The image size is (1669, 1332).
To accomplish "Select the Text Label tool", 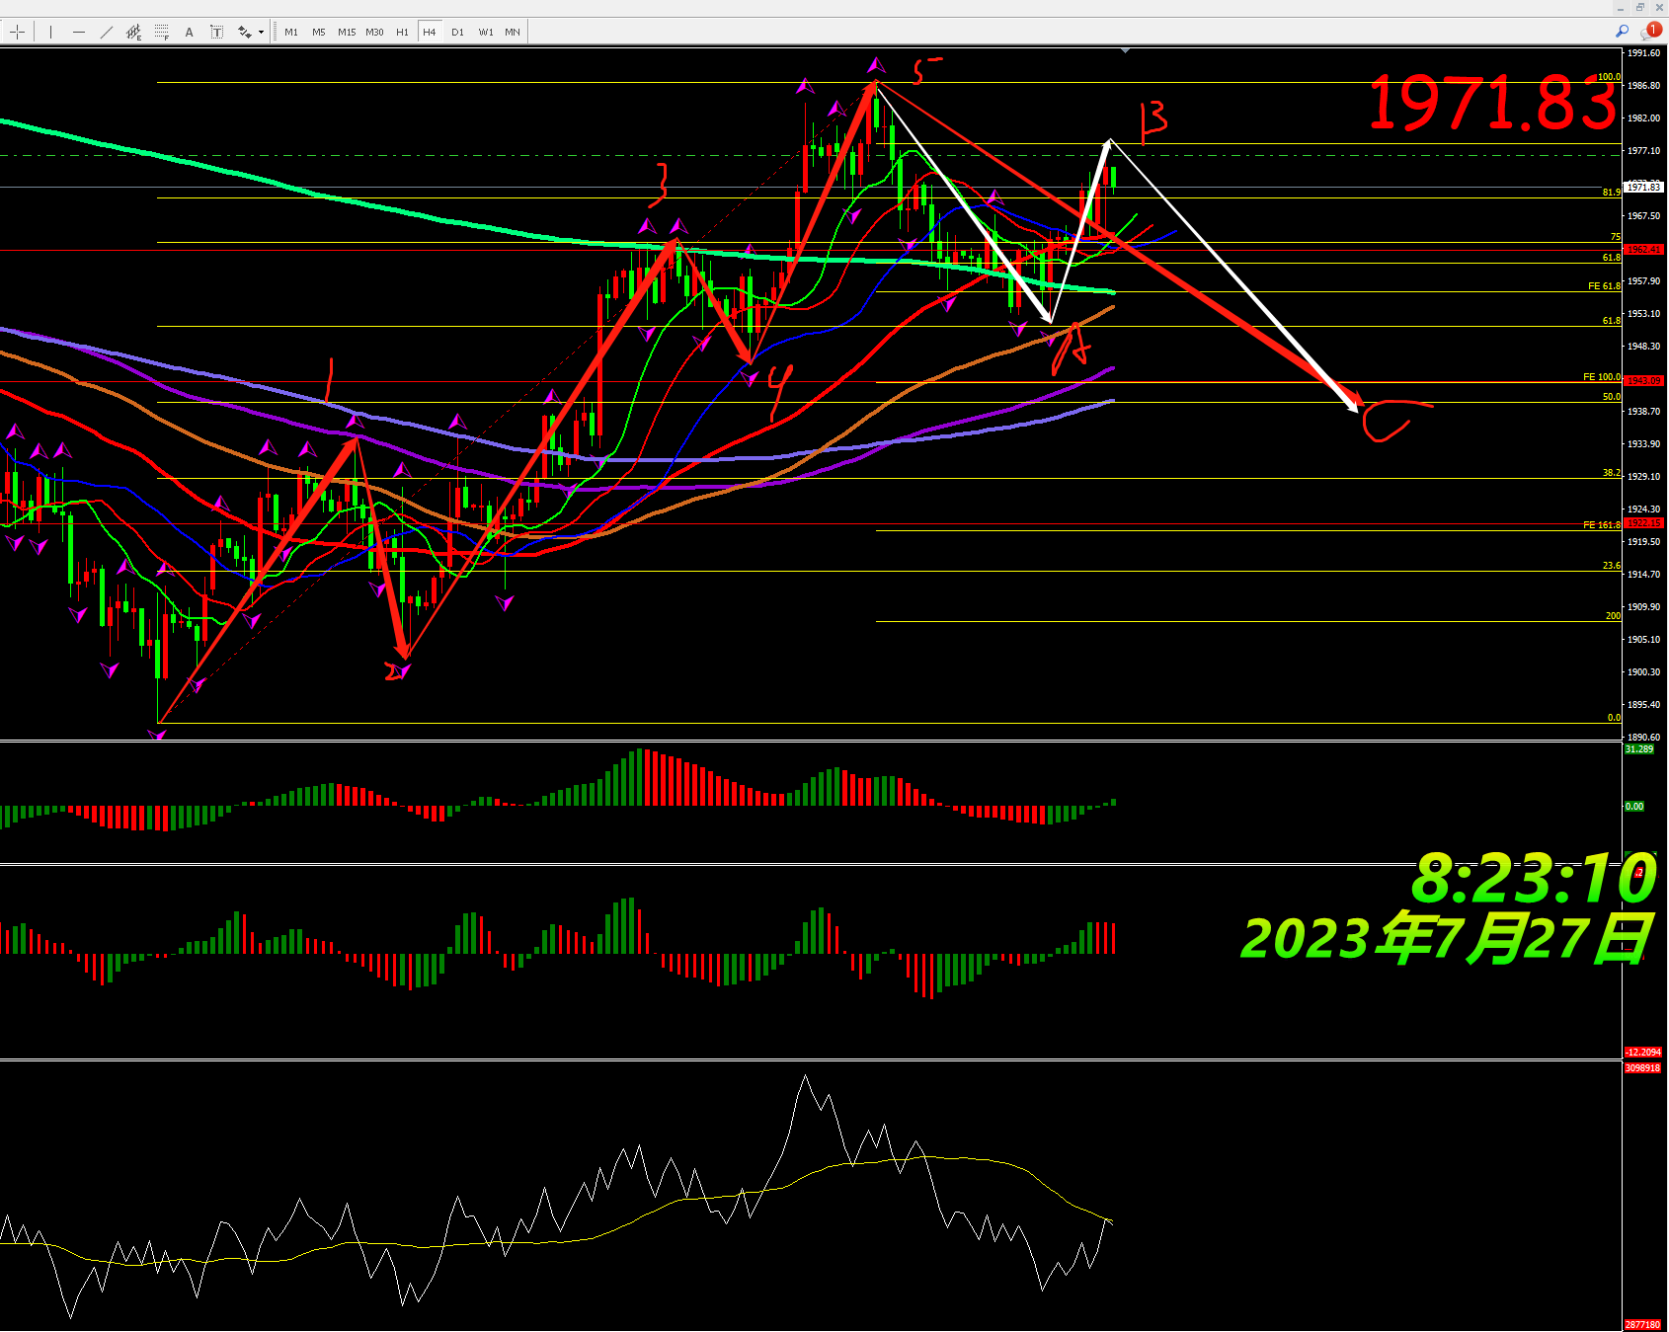I will tap(217, 32).
